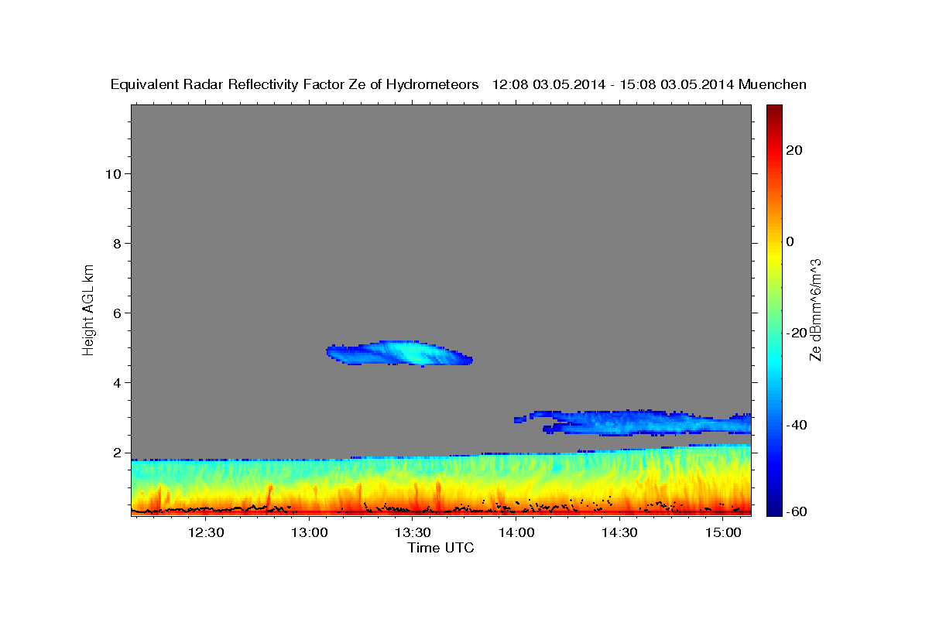This screenshot has width=929, height=619.
Task: Click the red high-reflectivity band near the surface
Action: (441, 511)
